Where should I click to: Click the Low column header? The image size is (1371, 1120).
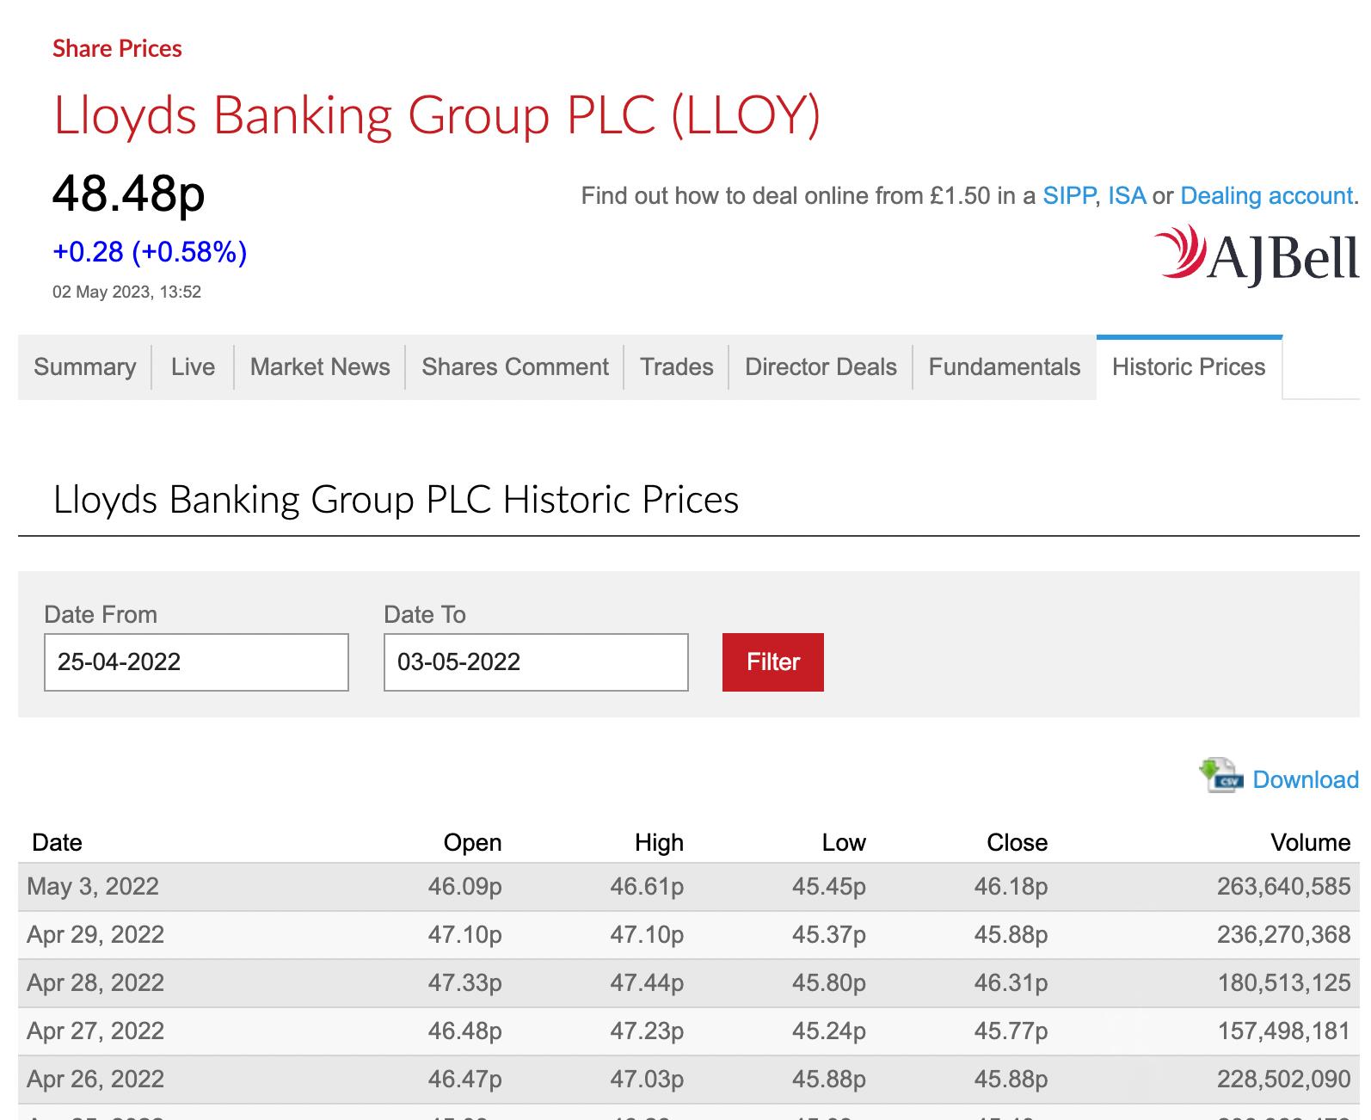click(x=844, y=842)
